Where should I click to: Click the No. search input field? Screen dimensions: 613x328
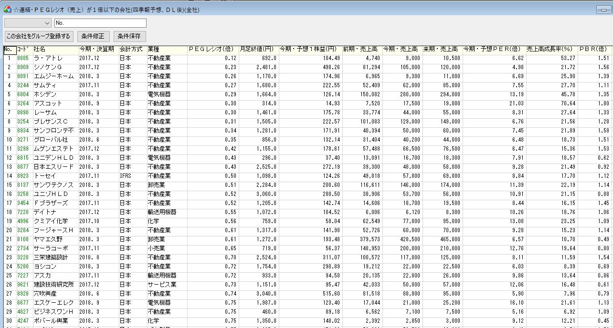[x=100, y=23]
